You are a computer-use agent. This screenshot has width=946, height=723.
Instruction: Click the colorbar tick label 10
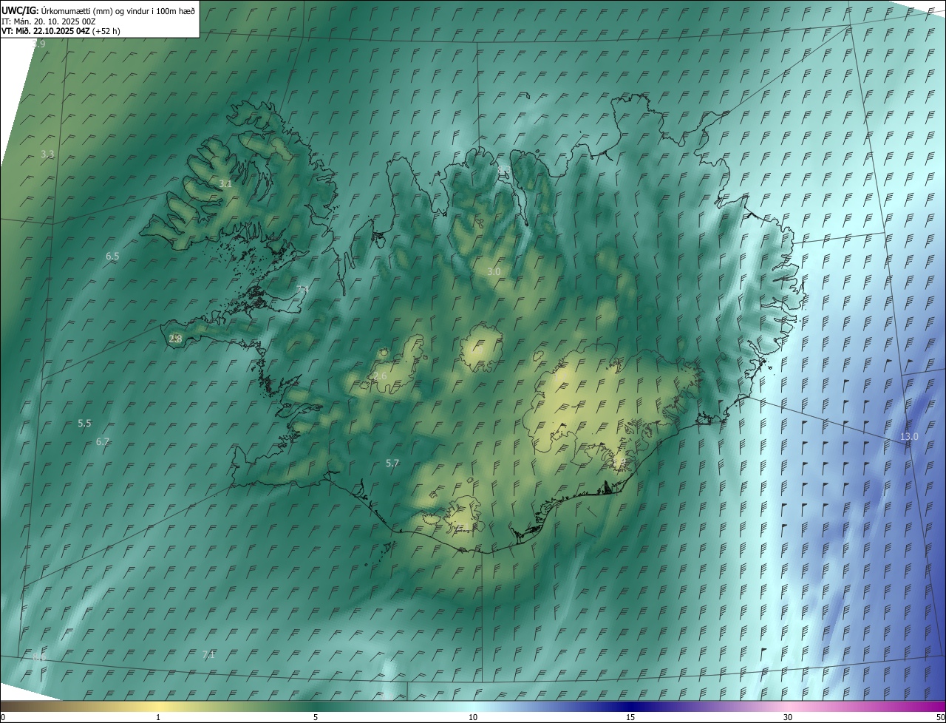pos(473,718)
